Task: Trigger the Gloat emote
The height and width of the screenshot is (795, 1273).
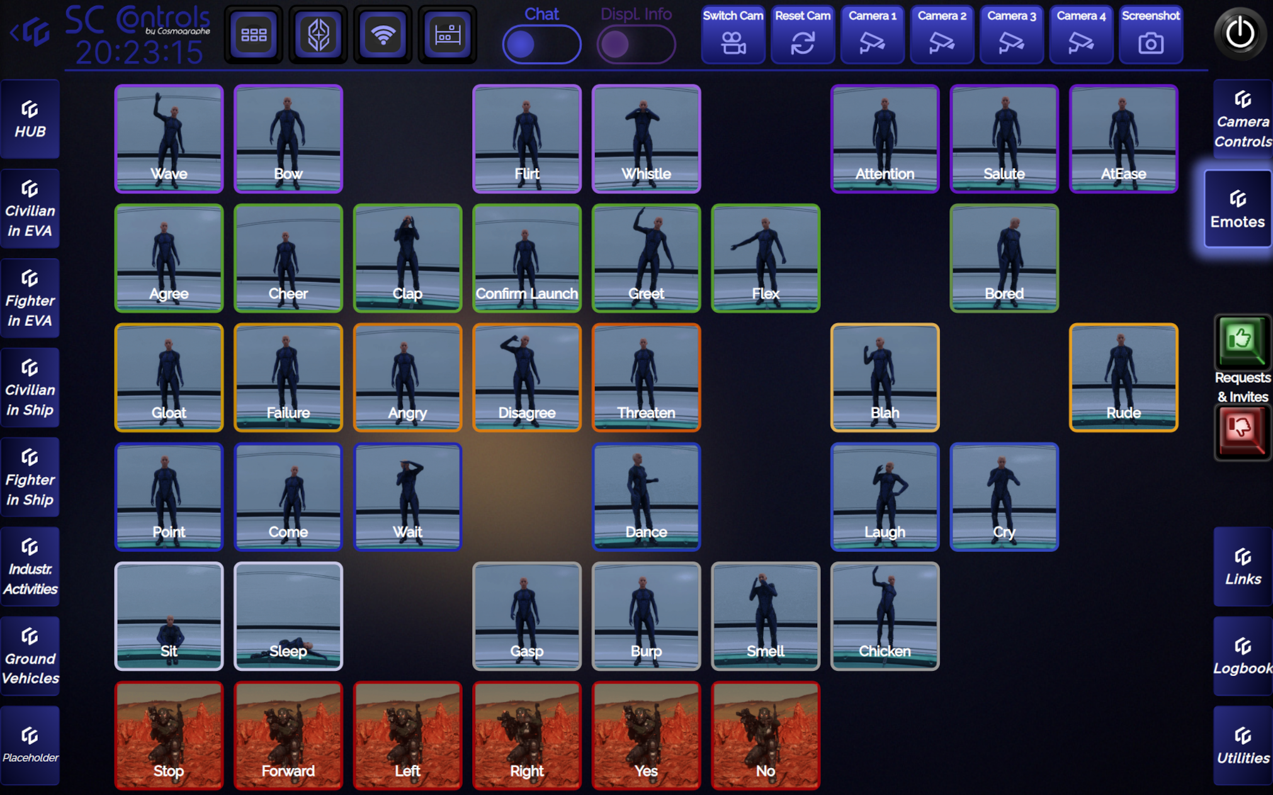Action: click(169, 378)
